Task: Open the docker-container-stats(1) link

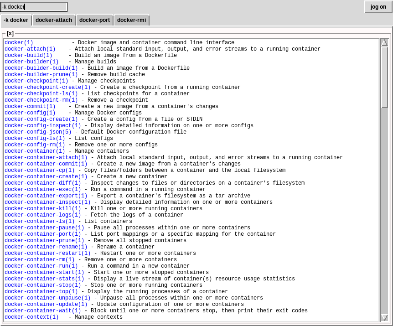Action: tap(44, 279)
